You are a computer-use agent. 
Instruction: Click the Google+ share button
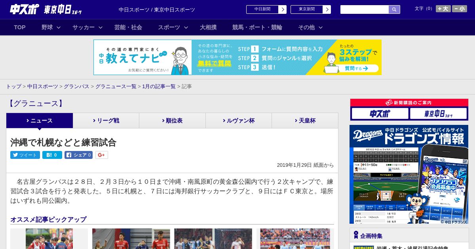pos(101,155)
